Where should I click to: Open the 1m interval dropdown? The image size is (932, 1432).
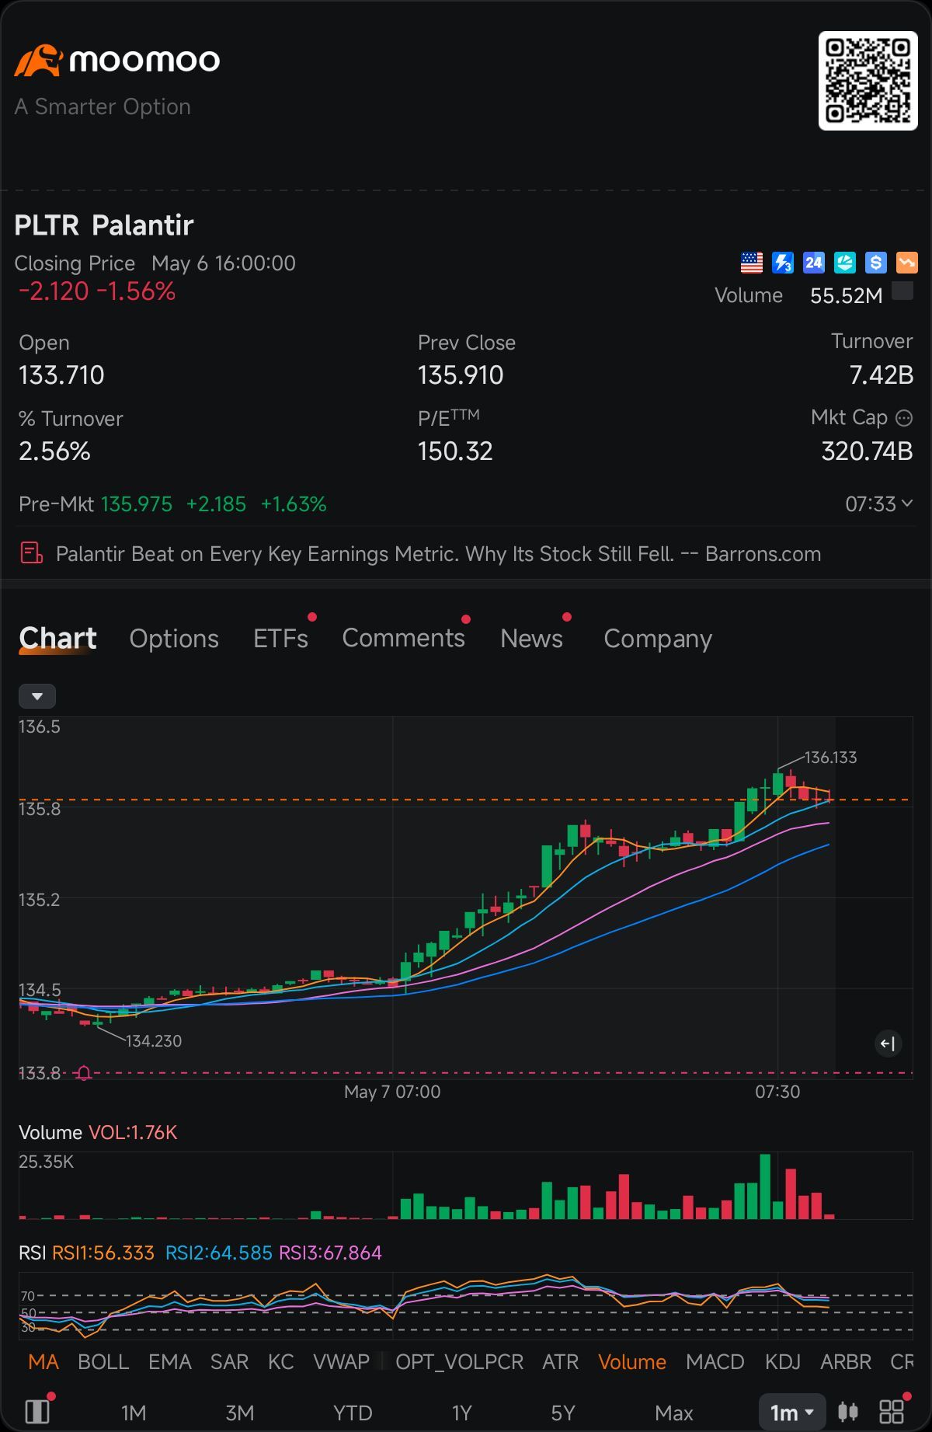point(792,1412)
